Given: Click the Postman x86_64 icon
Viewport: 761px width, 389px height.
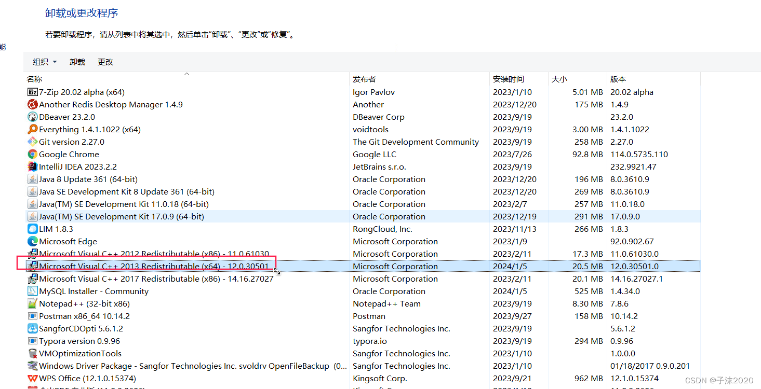Looking at the screenshot, I should 33,316.
